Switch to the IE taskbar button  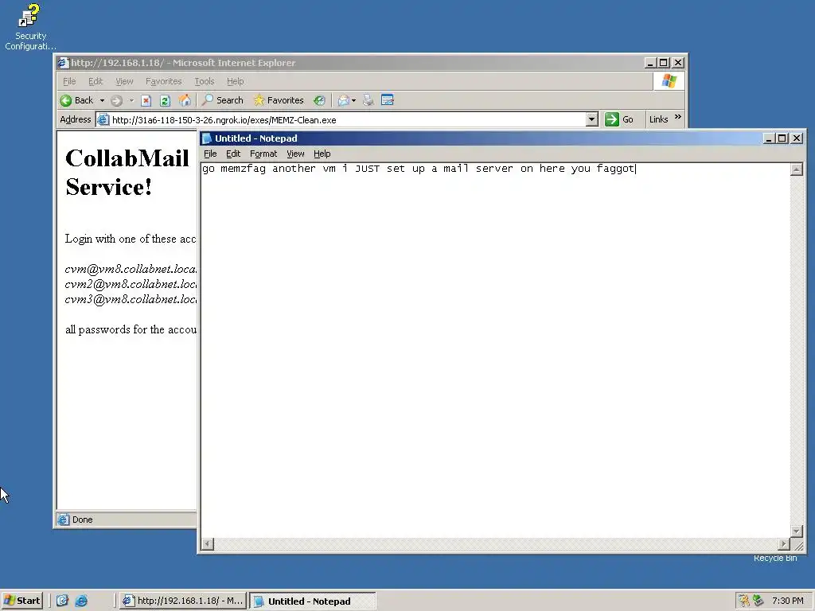coord(183,601)
